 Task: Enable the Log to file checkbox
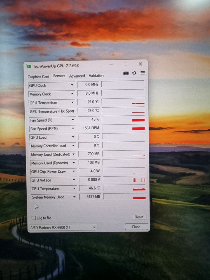[x=34, y=218]
